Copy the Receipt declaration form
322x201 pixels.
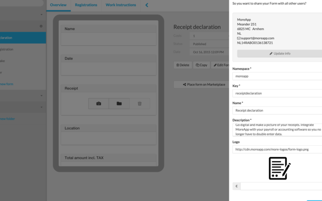(x=201, y=65)
